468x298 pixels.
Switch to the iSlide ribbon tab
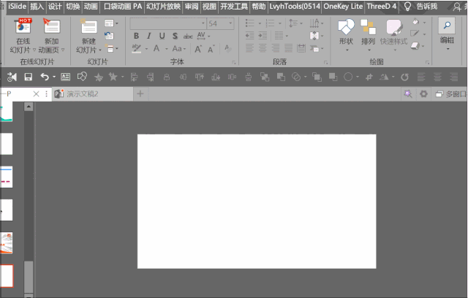coord(18,6)
